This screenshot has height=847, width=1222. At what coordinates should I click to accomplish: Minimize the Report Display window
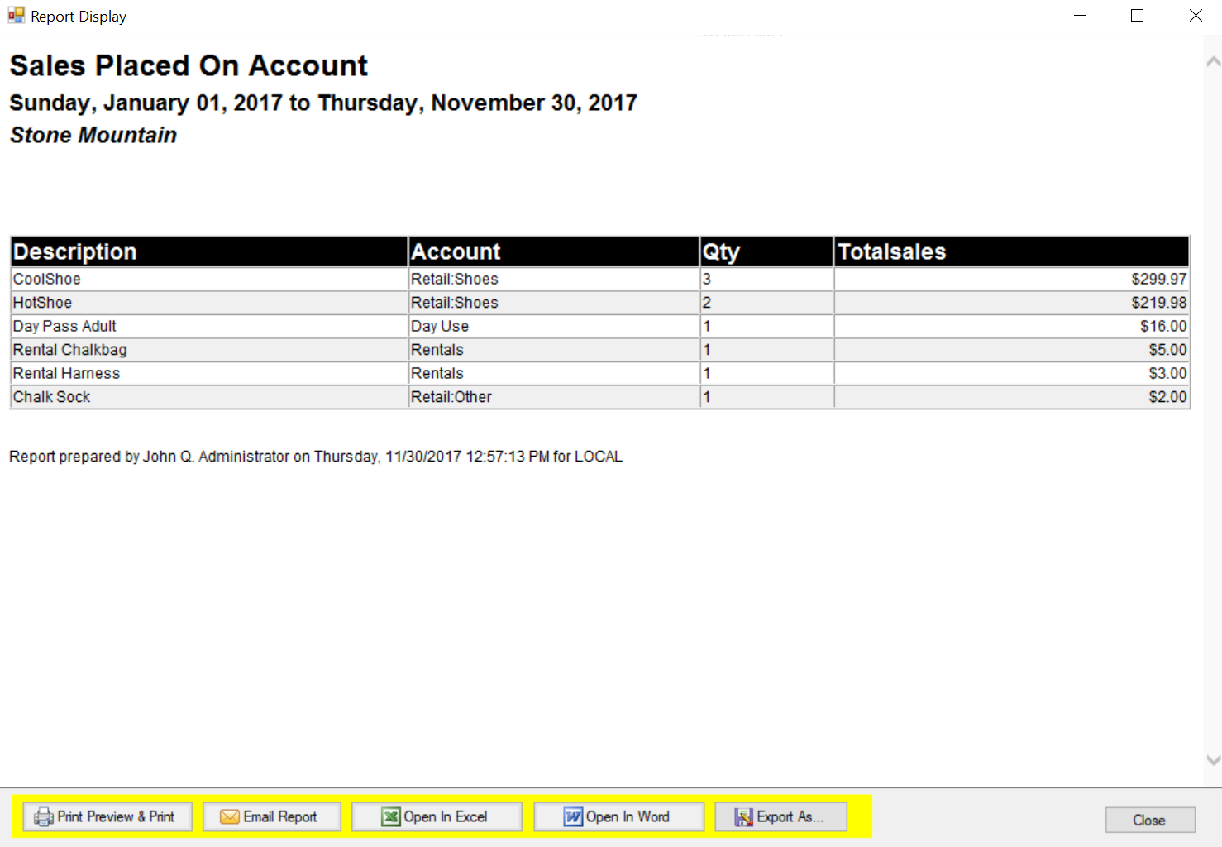(1080, 16)
